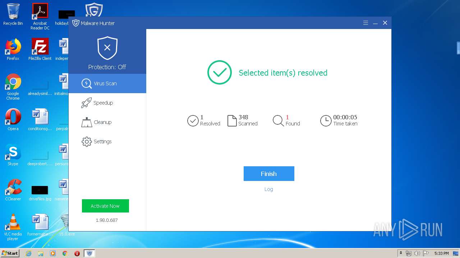Click the taskbar clock showing 5:33 PM
Image resolution: width=460 pixels, height=258 pixels.
tap(441, 253)
